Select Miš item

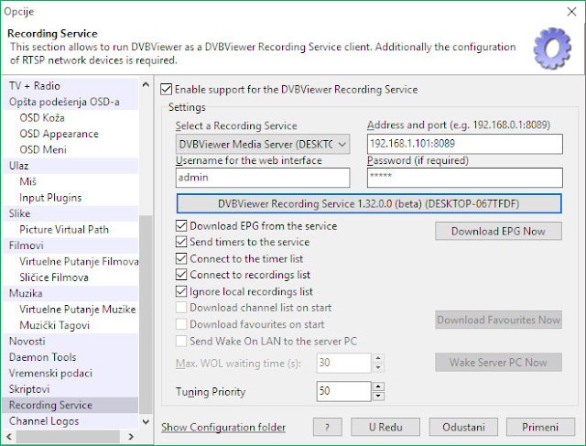(28, 181)
